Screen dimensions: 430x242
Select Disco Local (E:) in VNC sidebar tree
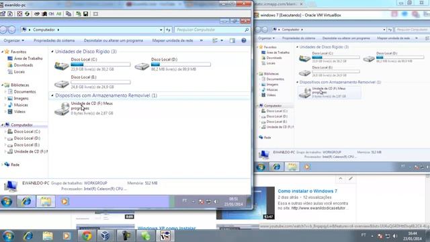click(27, 145)
